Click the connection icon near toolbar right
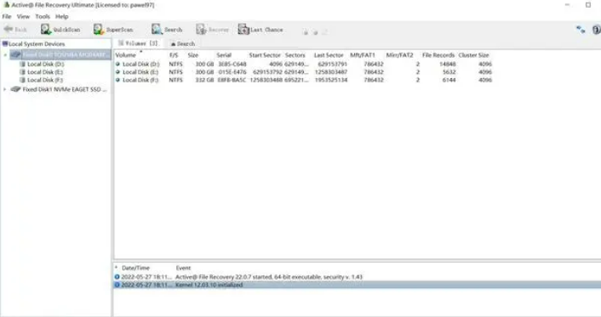 click(581, 30)
